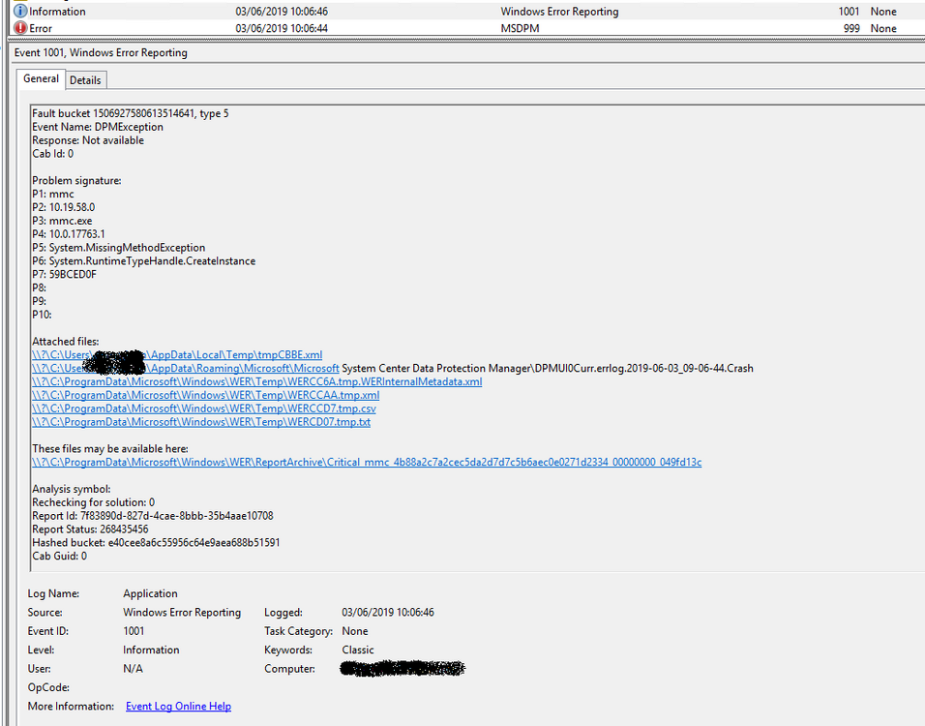The image size is (925, 726).
Task: Select the Windows Error Reporting 1001 row
Action: (x=466, y=12)
